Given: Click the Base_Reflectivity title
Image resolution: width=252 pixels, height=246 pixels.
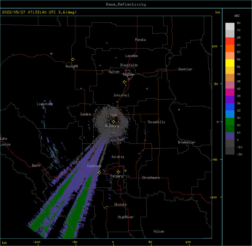Looking at the screenshot, I should point(126,4).
